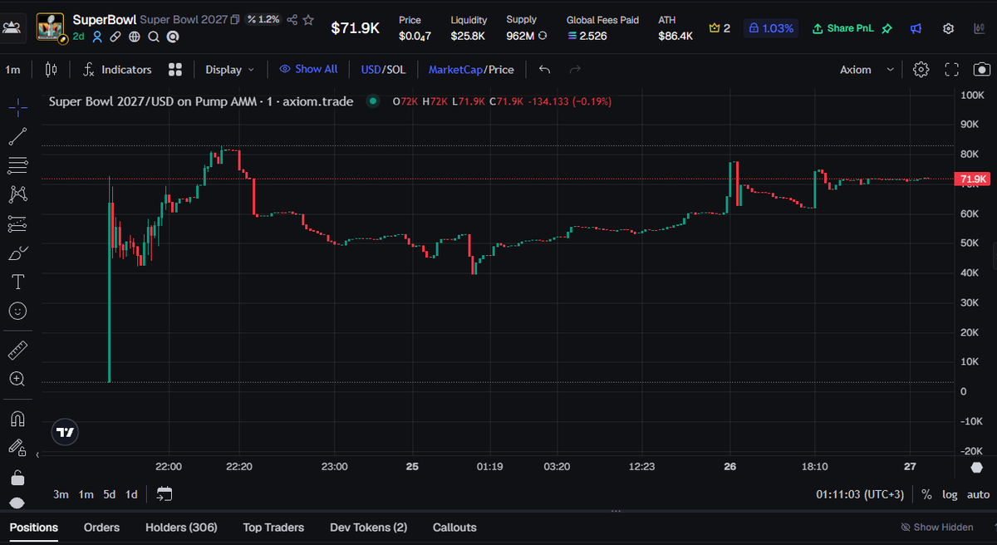This screenshot has height=545, width=997.
Task: View the Dev Tokens (2) tab
Action: pos(369,528)
